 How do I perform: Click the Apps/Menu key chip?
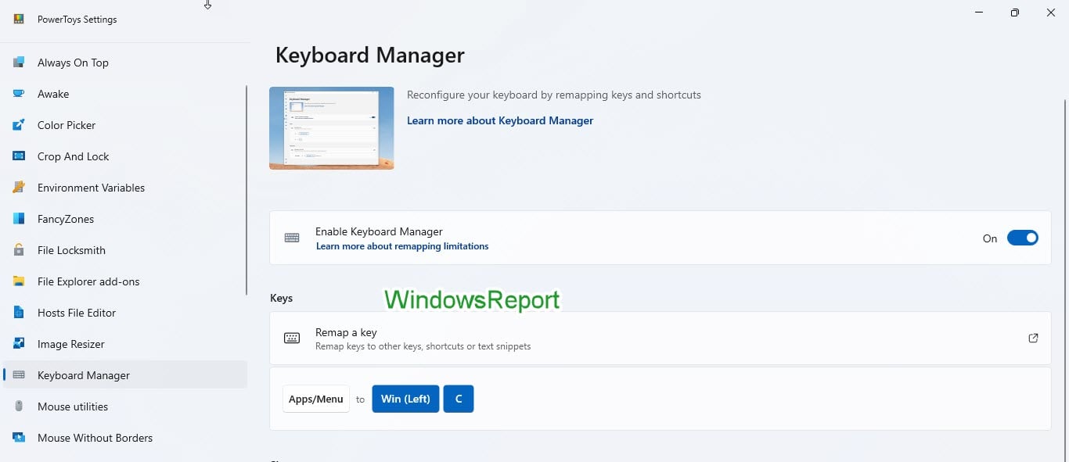316,399
